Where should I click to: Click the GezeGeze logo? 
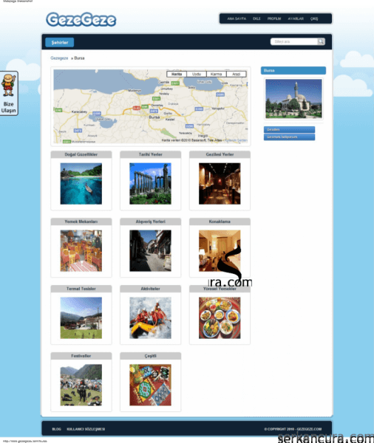tap(81, 19)
